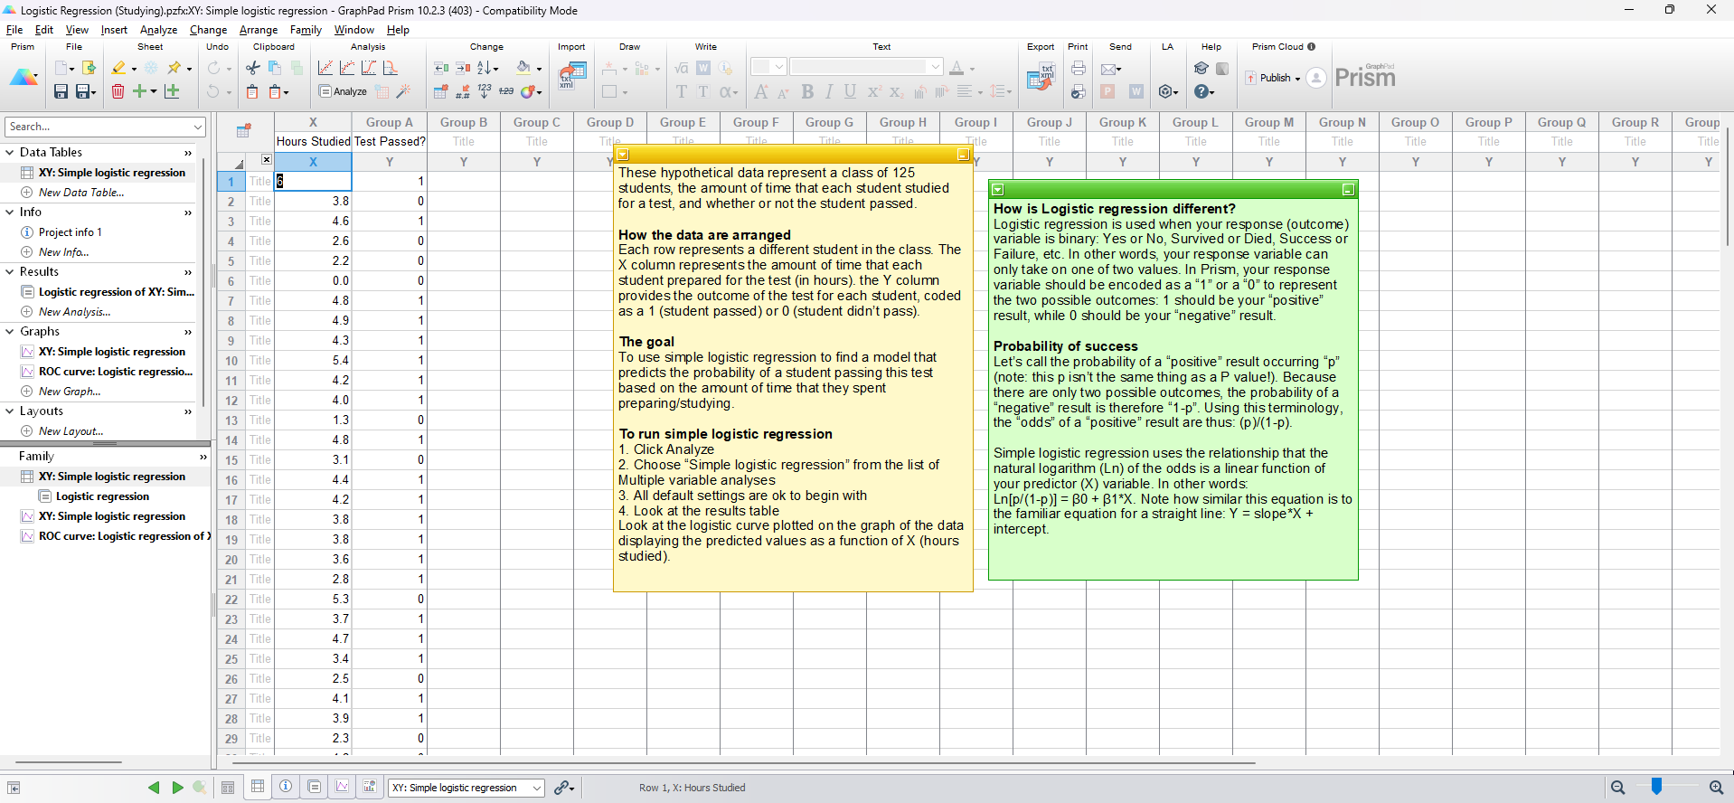Minimize the yellow floating note

963,155
